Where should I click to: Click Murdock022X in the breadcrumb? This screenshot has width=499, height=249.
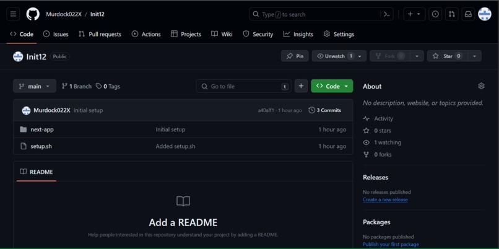(x=64, y=14)
